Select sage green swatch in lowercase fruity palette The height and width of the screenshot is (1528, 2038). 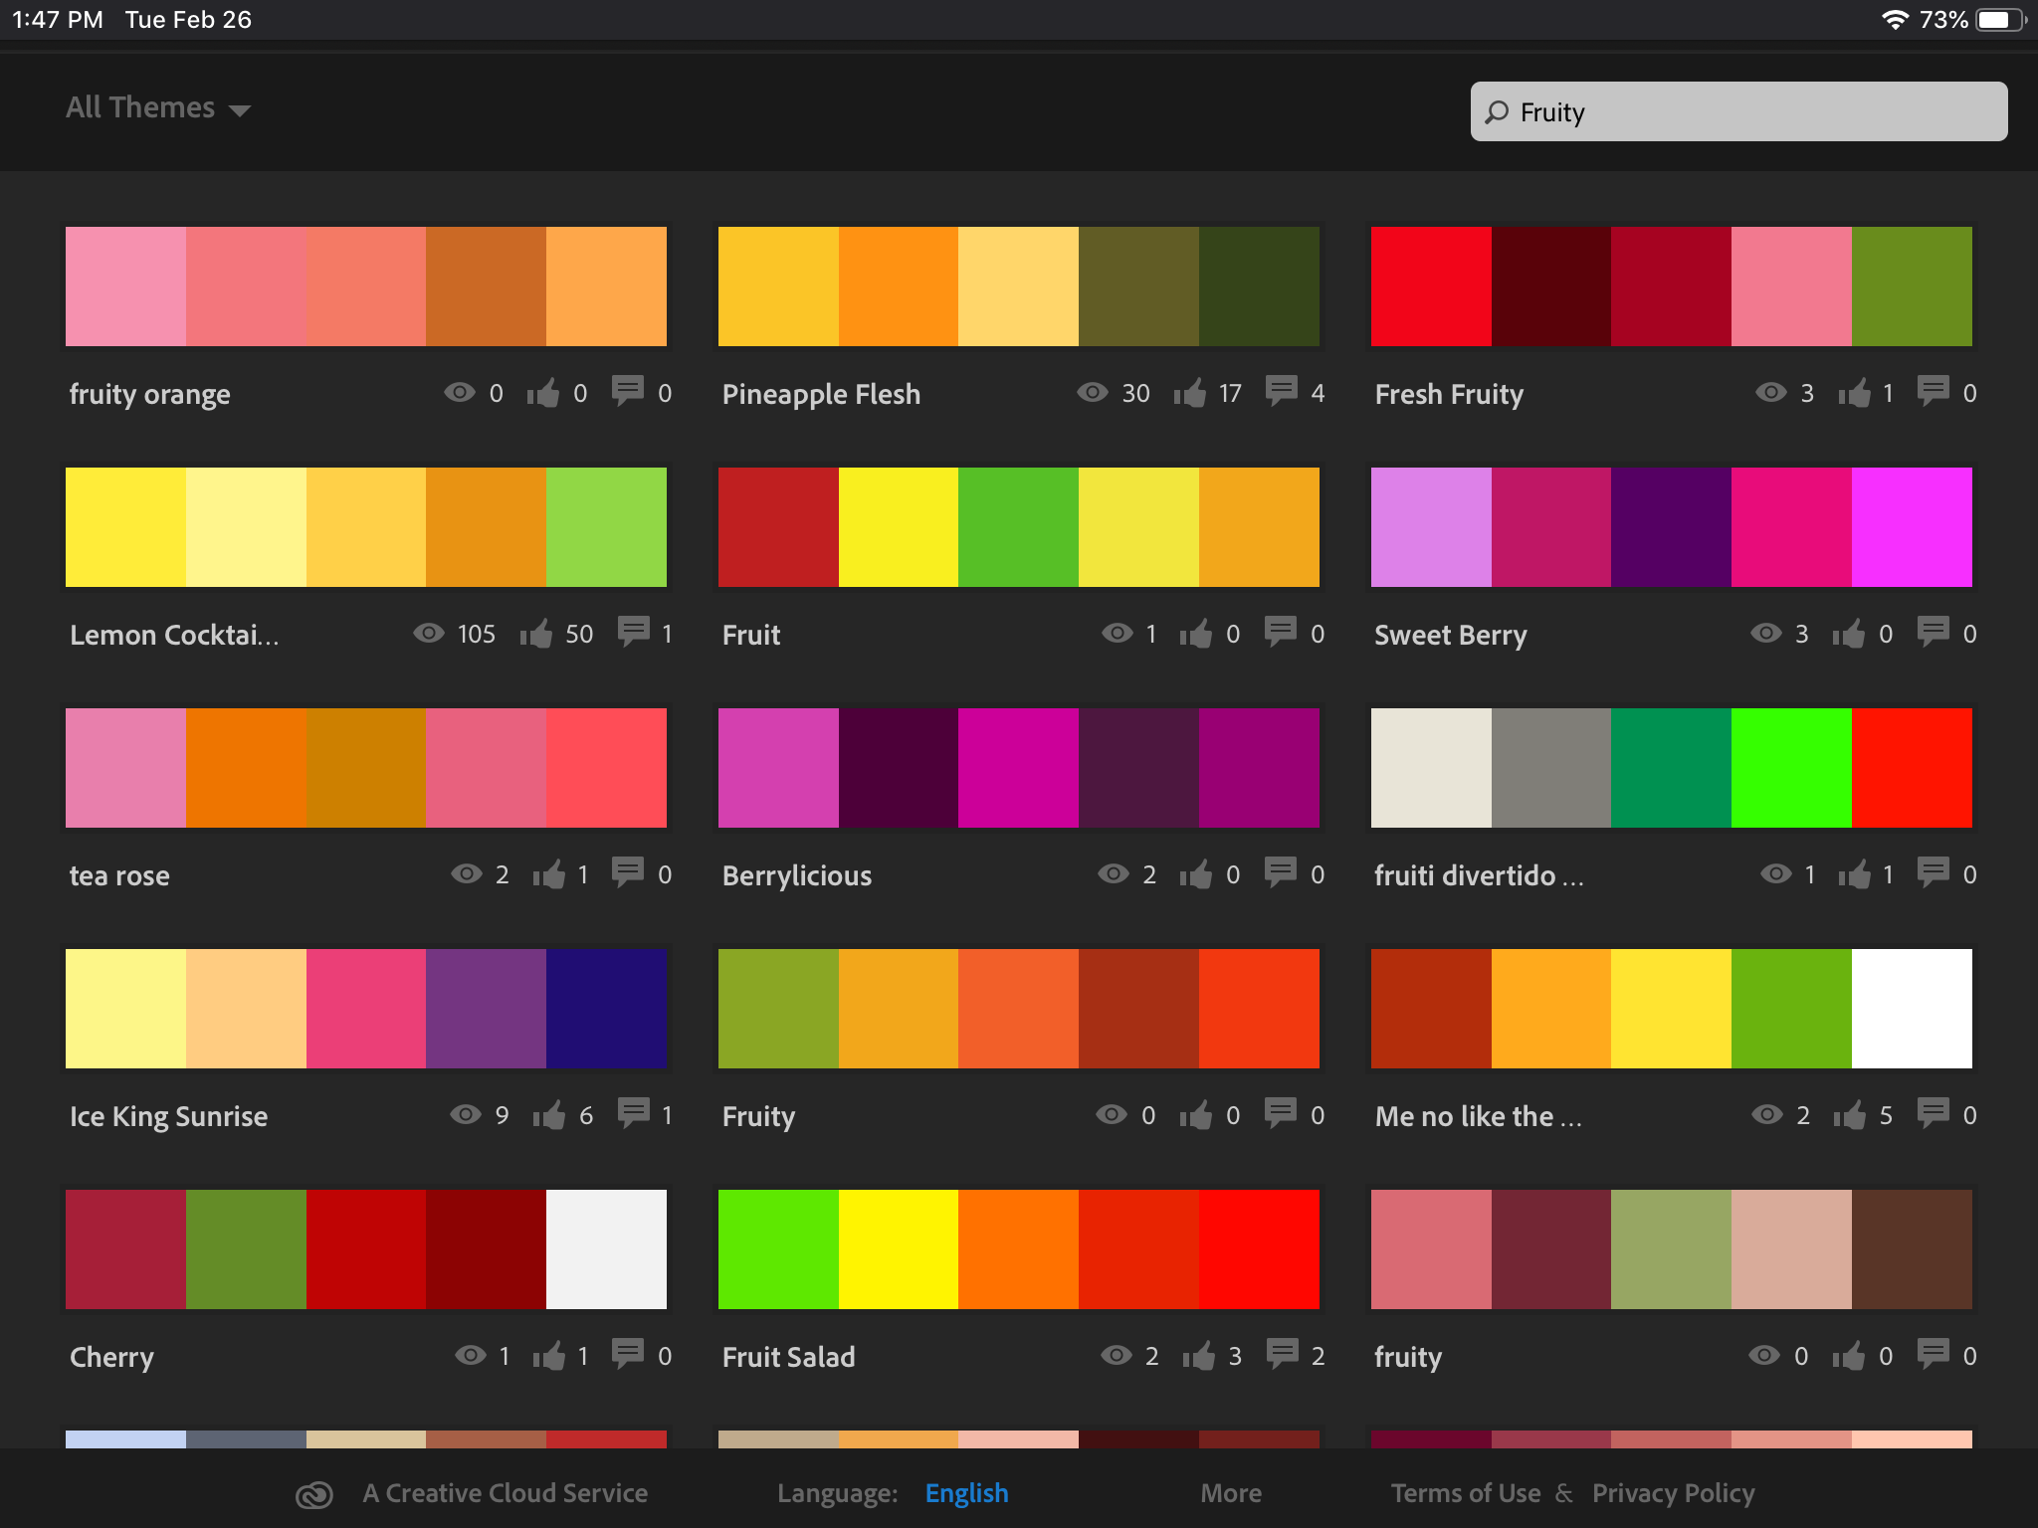click(1671, 1249)
